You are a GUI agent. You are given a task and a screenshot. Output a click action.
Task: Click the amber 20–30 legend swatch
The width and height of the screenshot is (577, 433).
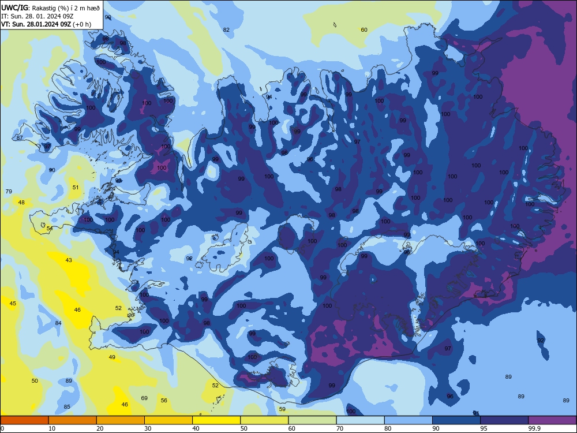coord(121,420)
